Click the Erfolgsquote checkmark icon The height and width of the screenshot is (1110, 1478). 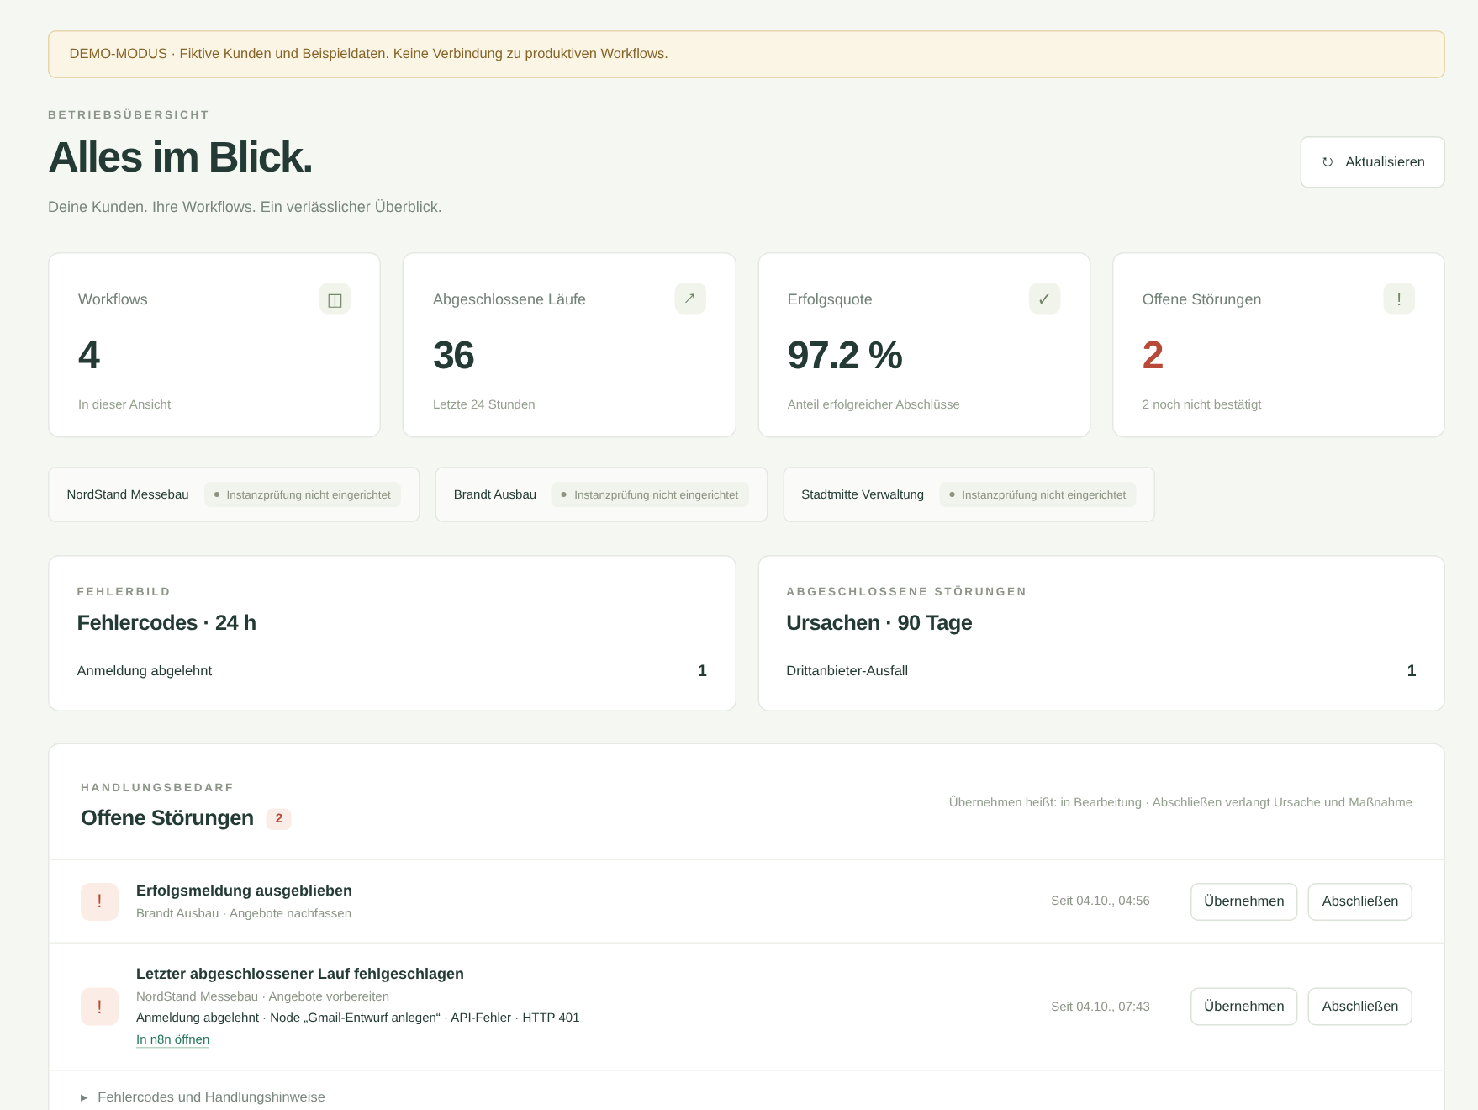[x=1044, y=299]
